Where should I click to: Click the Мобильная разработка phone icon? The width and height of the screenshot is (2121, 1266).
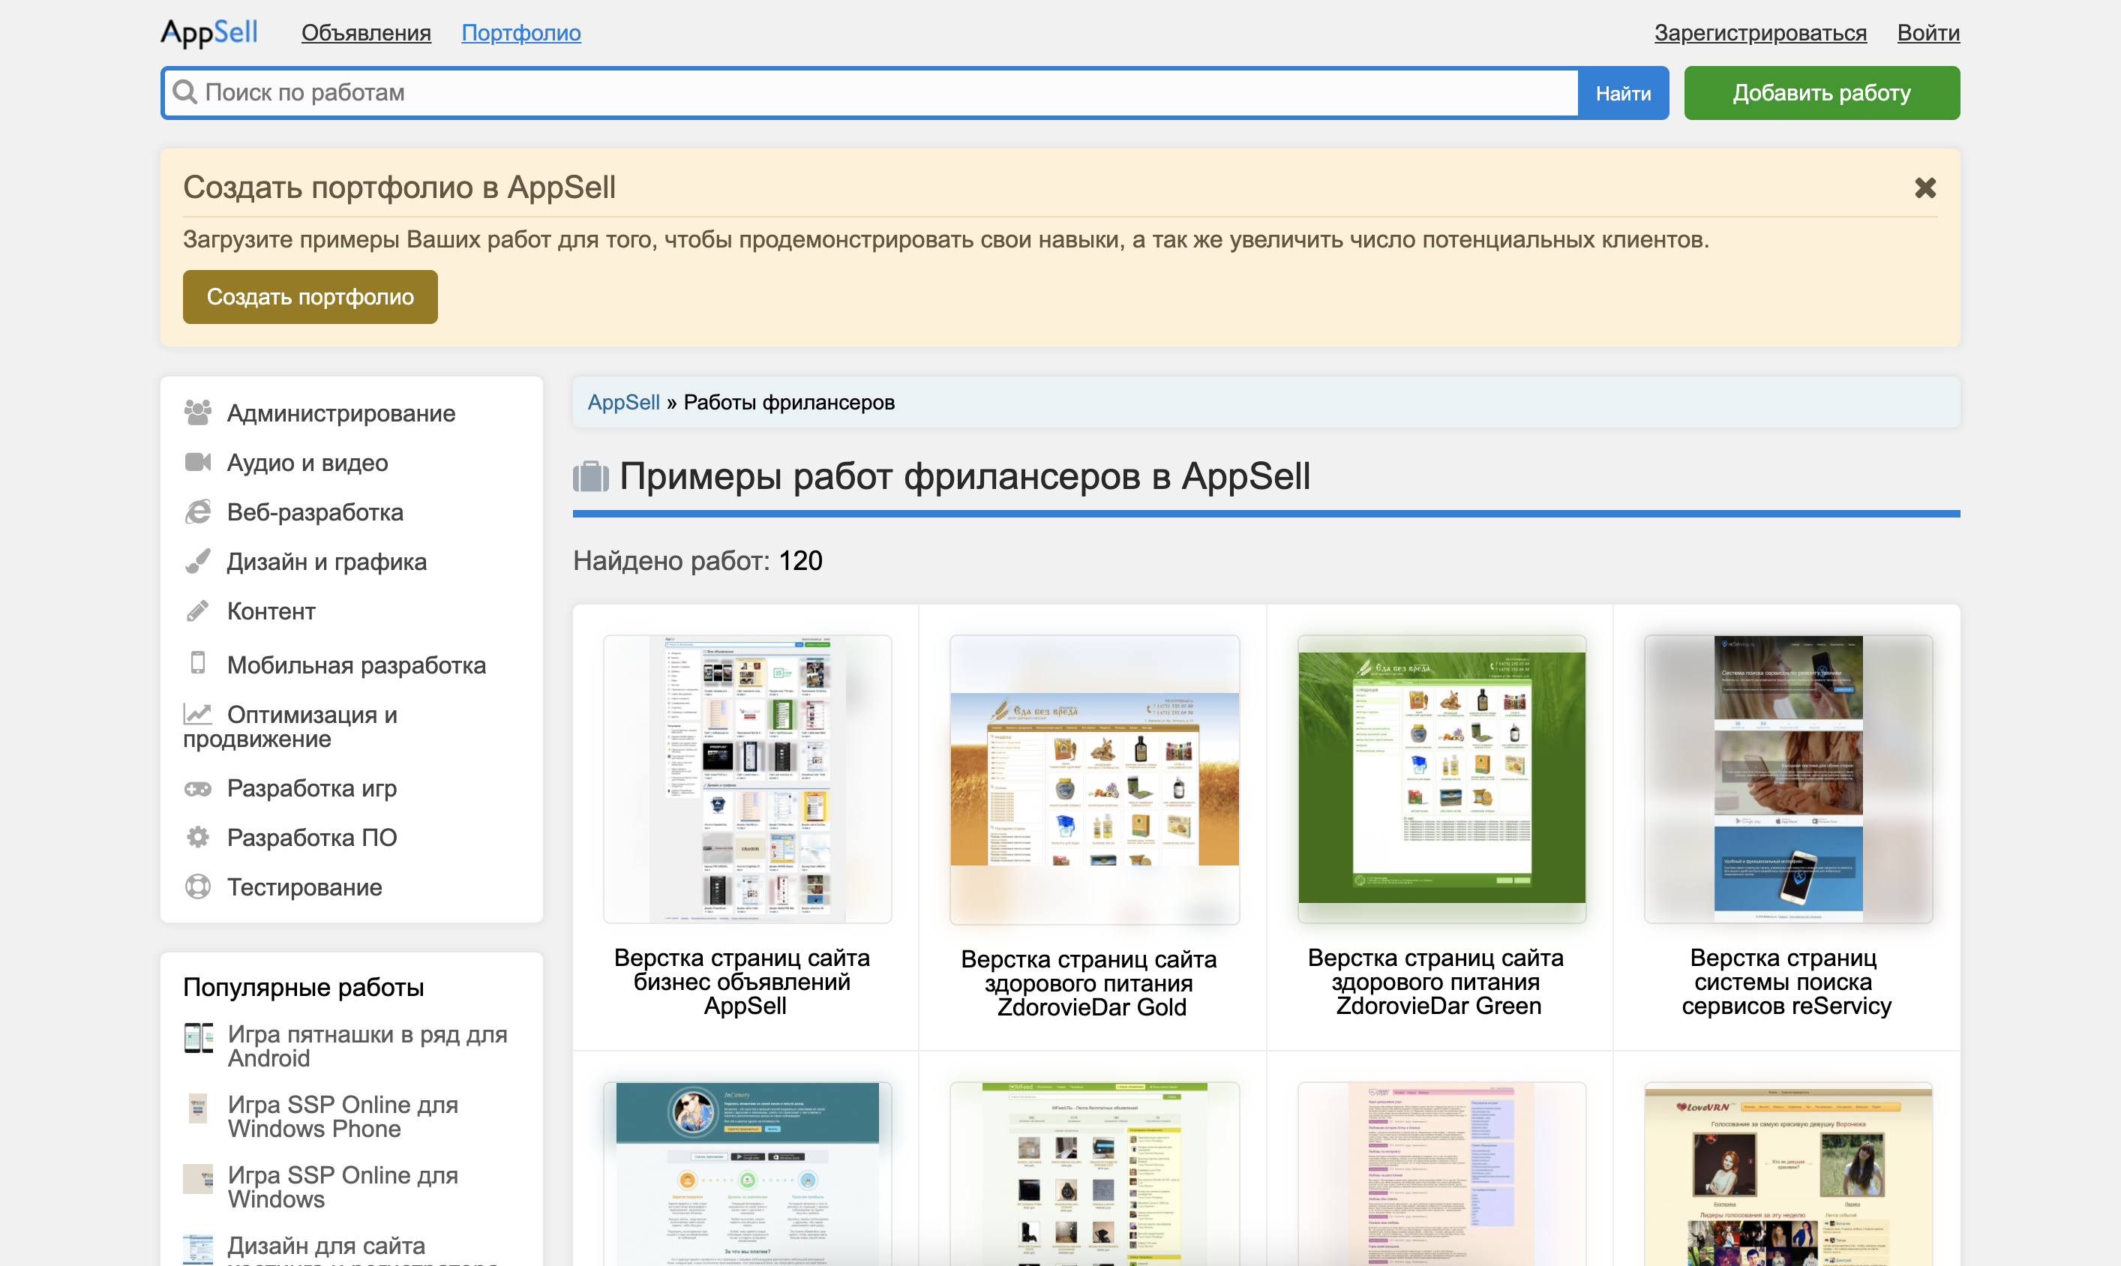click(198, 663)
